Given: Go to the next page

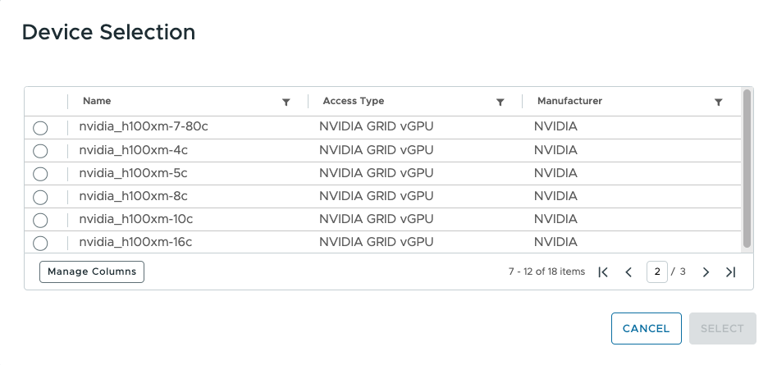Looking at the screenshot, I should tap(706, 272).
